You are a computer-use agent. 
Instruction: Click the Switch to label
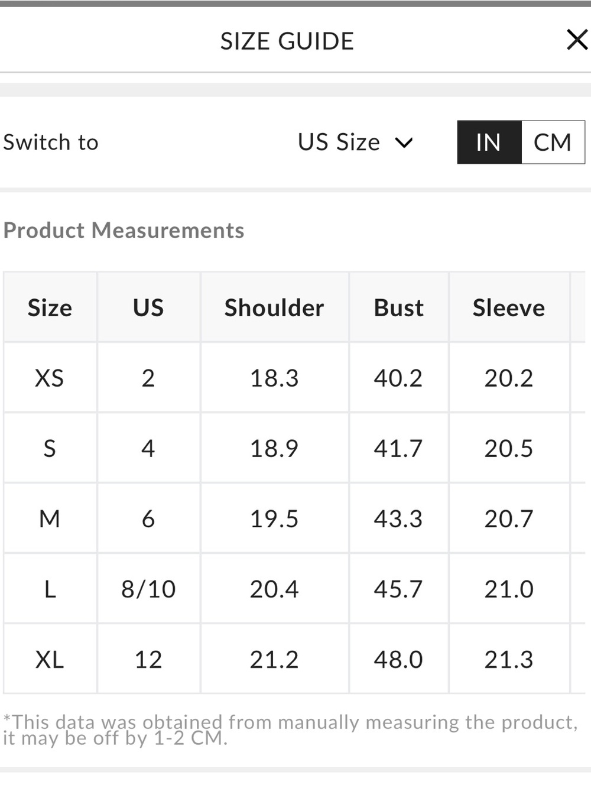pyautogui.click(x=51, y=142)
